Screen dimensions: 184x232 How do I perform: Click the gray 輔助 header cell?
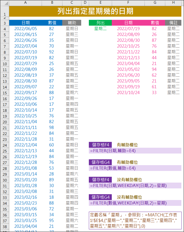coord(72,23)
